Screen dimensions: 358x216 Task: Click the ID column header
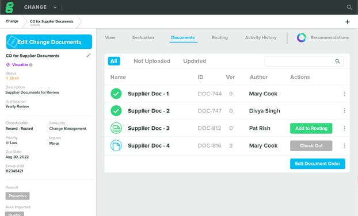(200, 77)
